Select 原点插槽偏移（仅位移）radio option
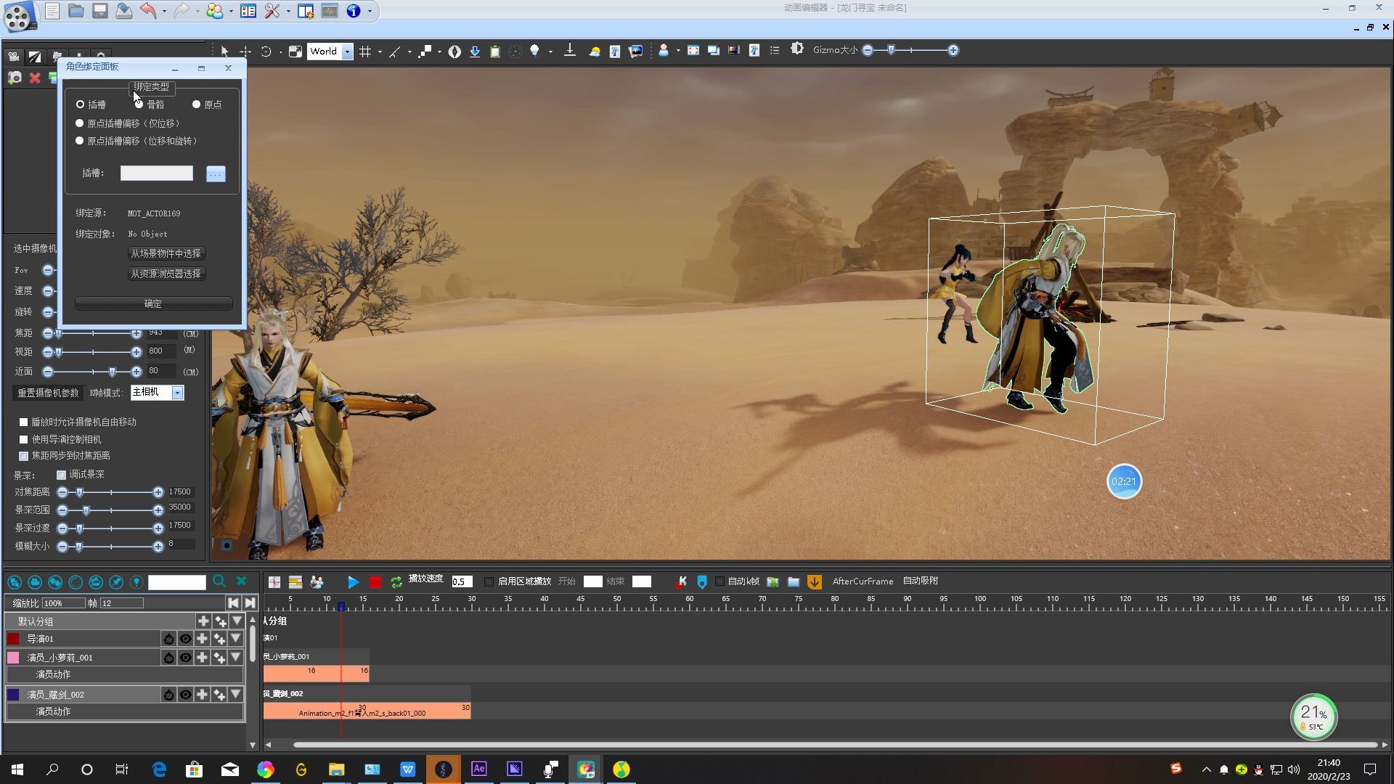 pyautogui.click(x=80, y=123)
